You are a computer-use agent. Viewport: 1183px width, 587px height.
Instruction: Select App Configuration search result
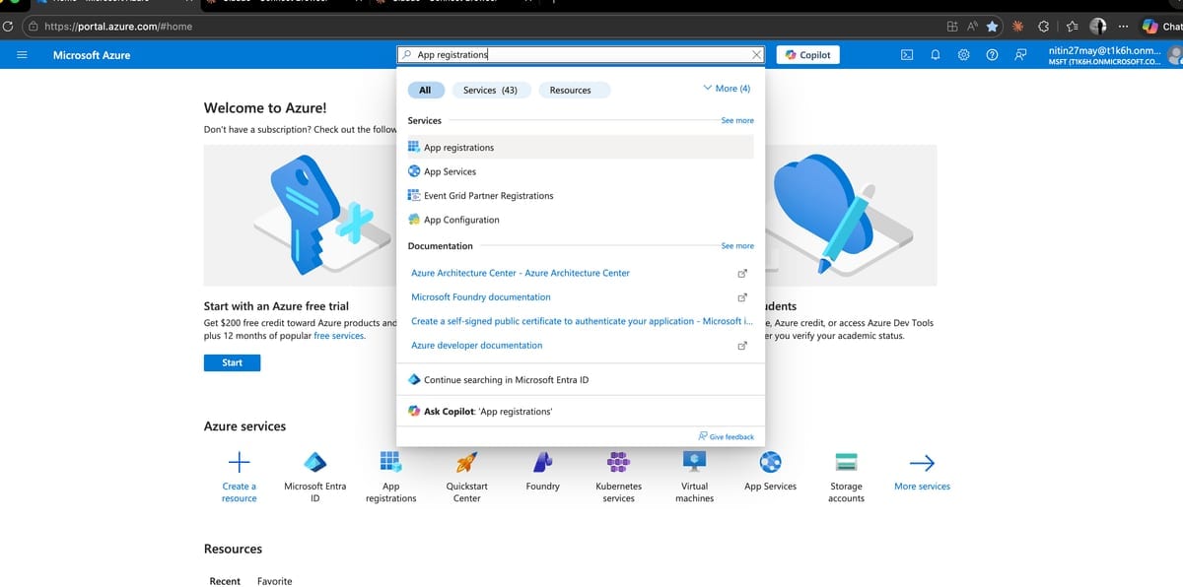tap(580, 220)
